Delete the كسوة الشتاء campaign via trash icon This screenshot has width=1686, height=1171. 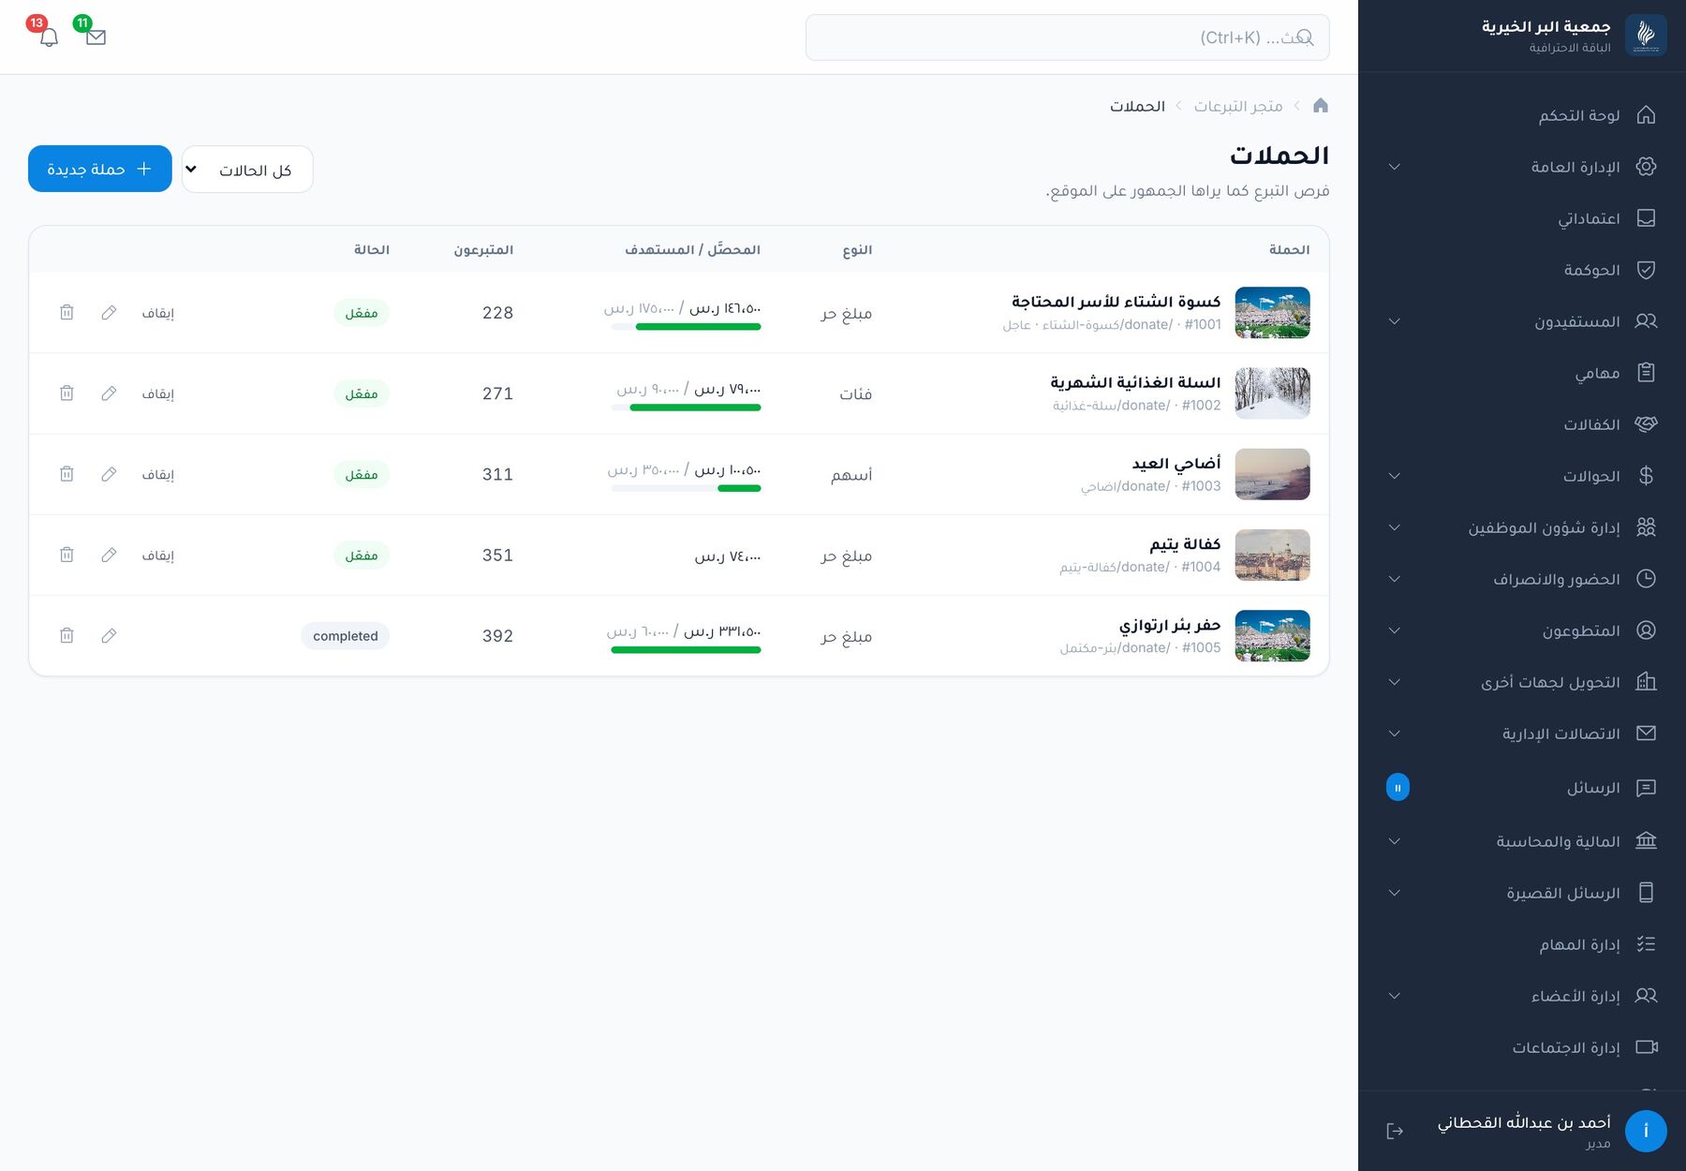[67, 313]
